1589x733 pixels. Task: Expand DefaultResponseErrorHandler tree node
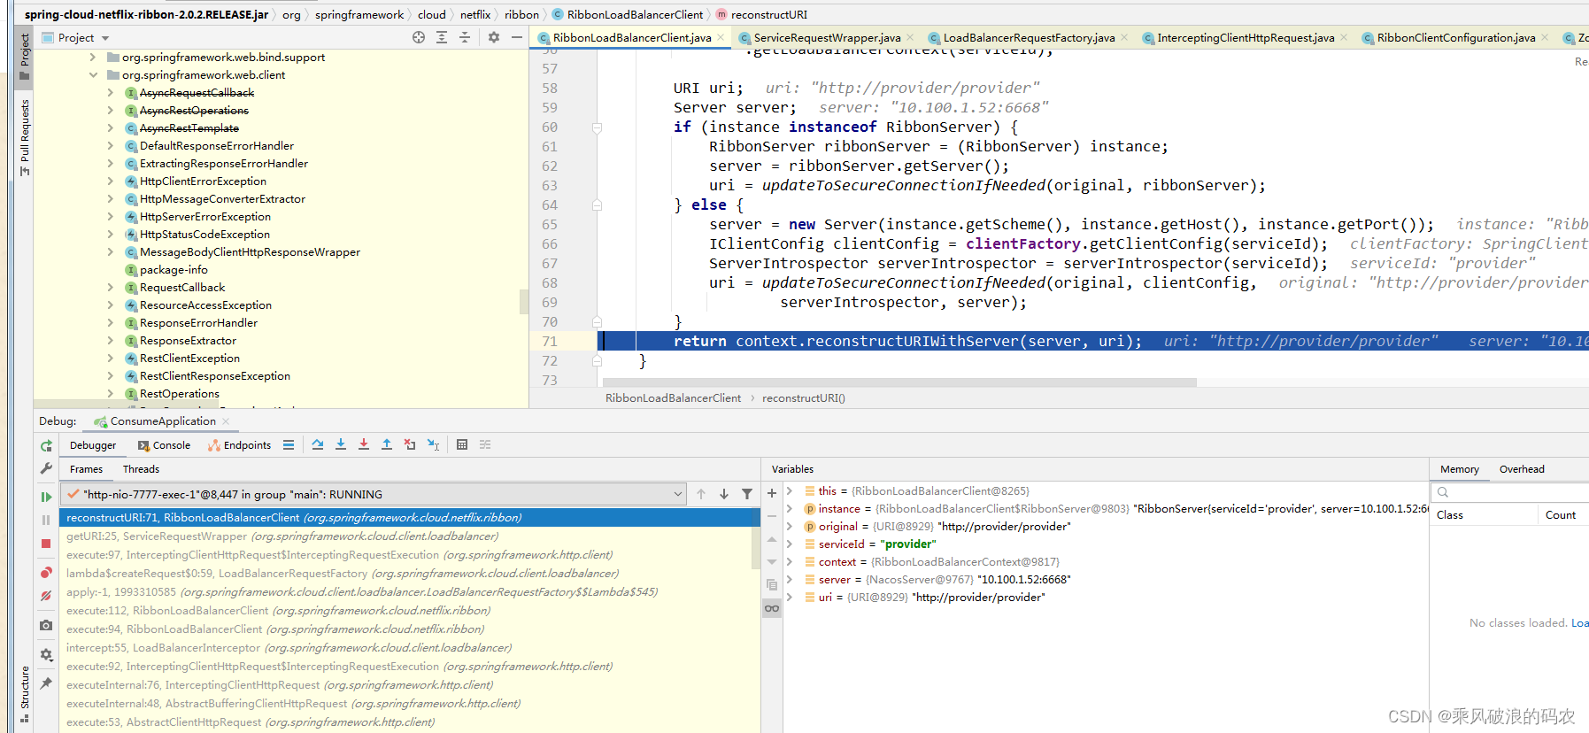point(111,145)
